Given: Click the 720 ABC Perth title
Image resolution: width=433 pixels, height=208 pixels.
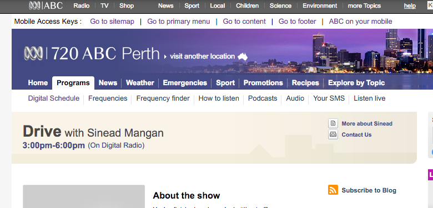Looking at the screenshot, I should [105, 53].
